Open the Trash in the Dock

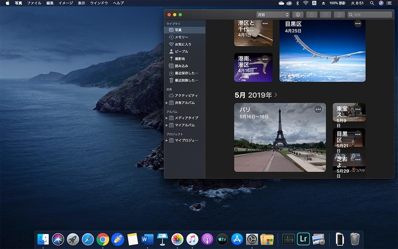pos(355,239)
